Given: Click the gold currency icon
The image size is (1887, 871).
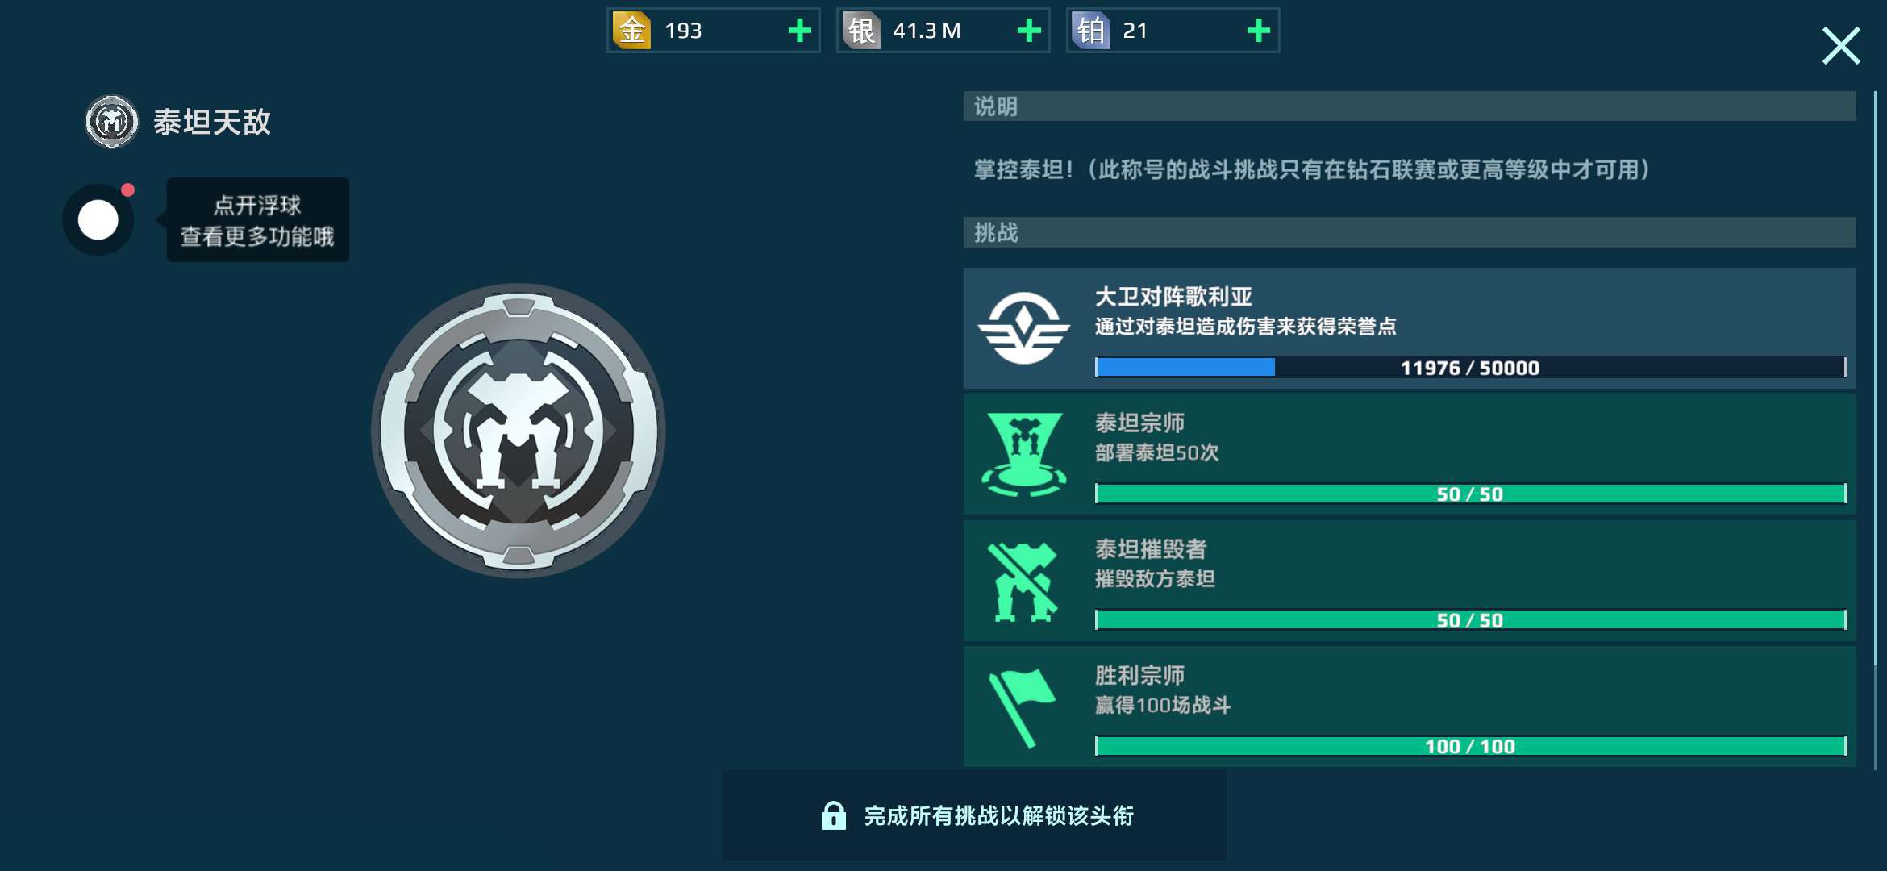Looking at the screenshot, I should coord(632,31).
